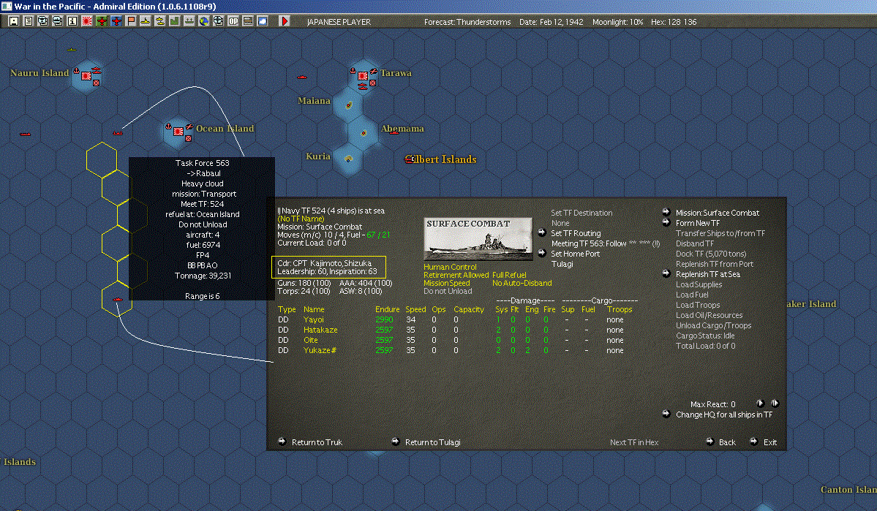877x511 pixels.
Task: Increase Max React with second arrow
Action: [775, 403]
